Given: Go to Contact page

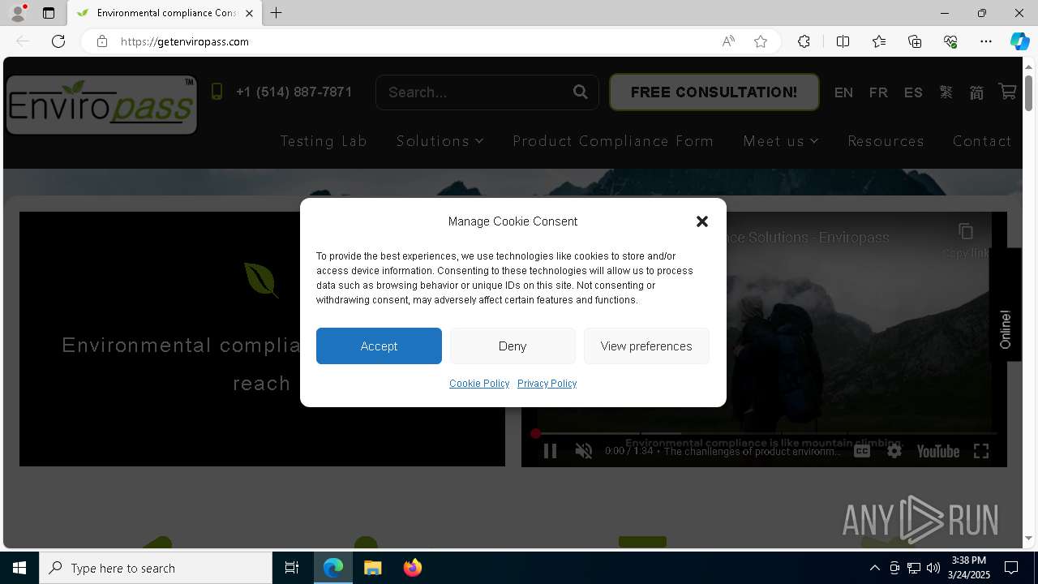Looking at the screenshot, I should coord(982,141).
